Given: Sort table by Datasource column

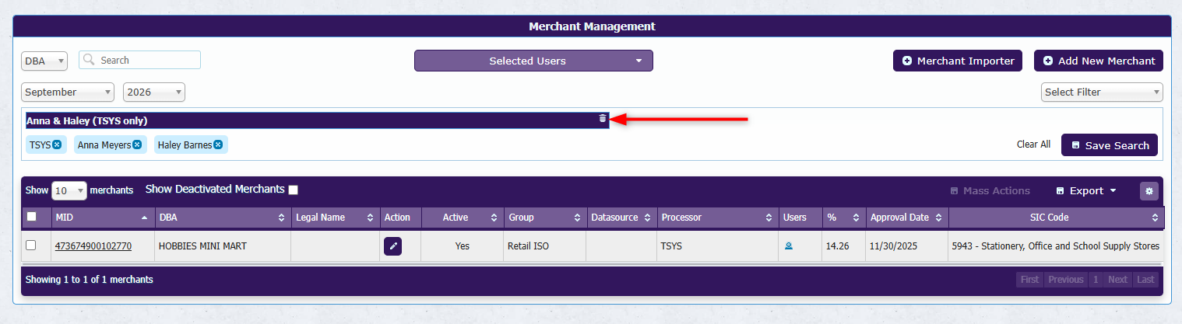Looking at the screenshot, I should 621,218.
